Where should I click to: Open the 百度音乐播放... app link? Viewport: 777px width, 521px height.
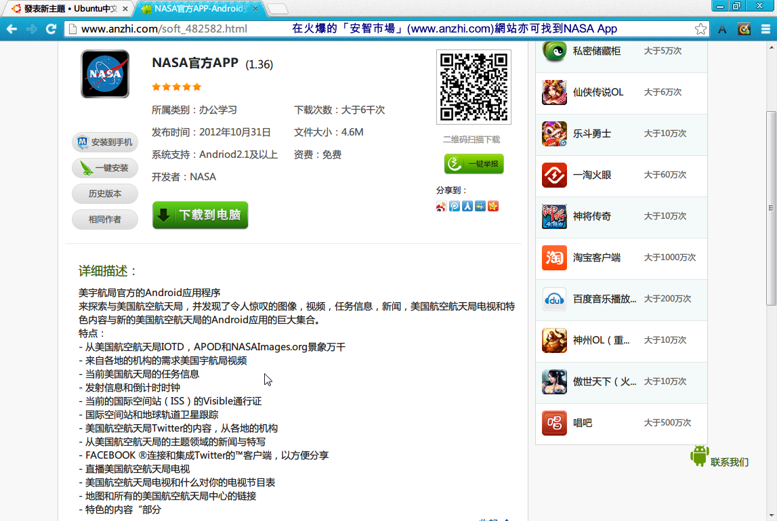(604, 299)
